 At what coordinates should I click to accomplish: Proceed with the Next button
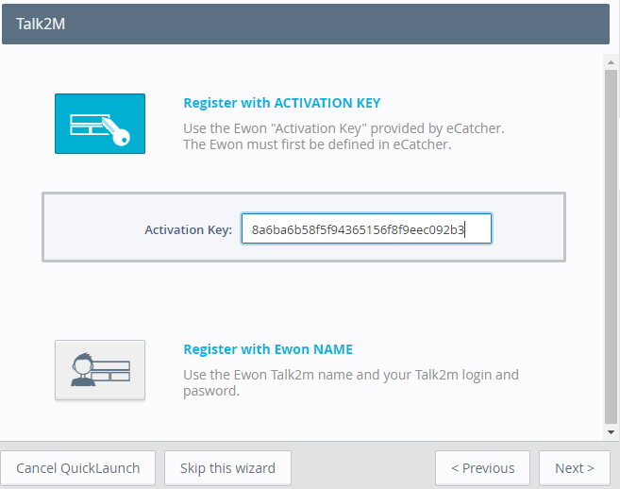coord(574,467)
